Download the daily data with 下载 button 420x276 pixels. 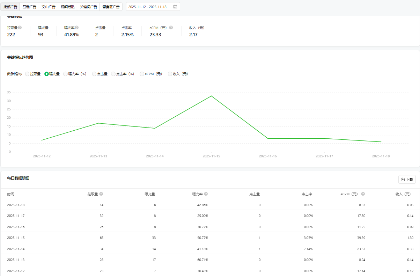[x=407, y=180]
